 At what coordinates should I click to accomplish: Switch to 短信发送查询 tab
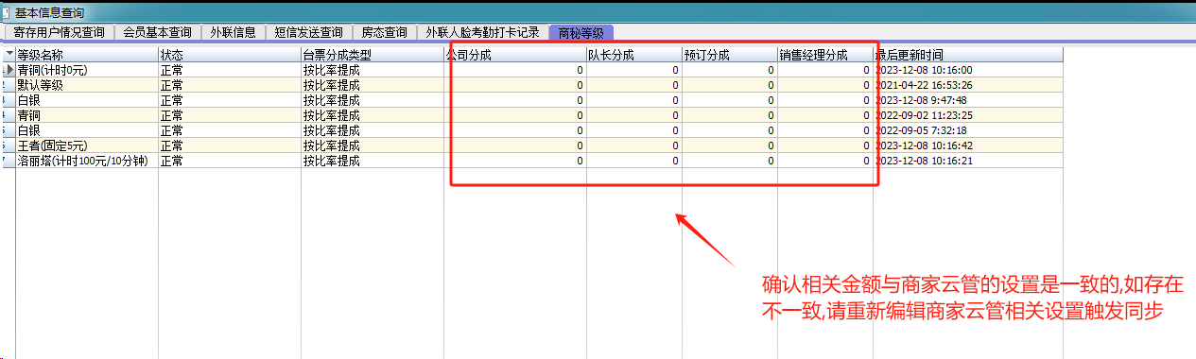308,32
